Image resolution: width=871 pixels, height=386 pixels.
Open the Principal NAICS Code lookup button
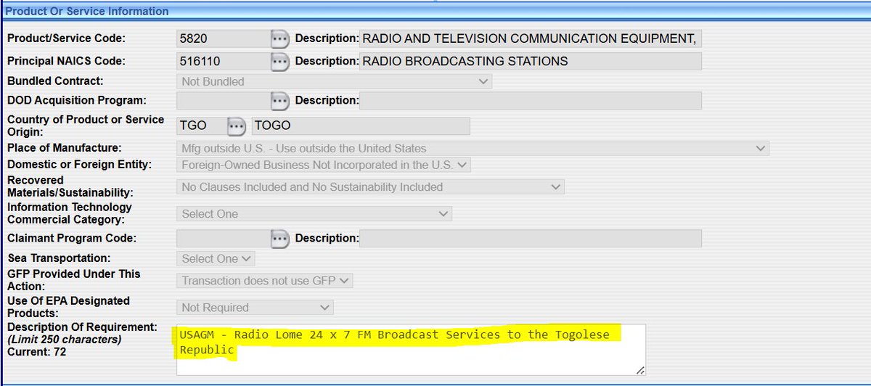[x=279, y=62]
